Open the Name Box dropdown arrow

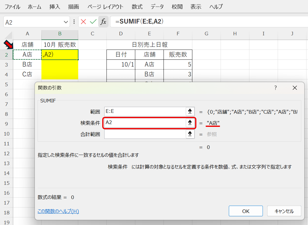[x=66, y=22]
